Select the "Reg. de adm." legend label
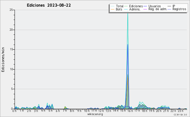The height and width of the screenshot is (117, 190). [158, 9]
